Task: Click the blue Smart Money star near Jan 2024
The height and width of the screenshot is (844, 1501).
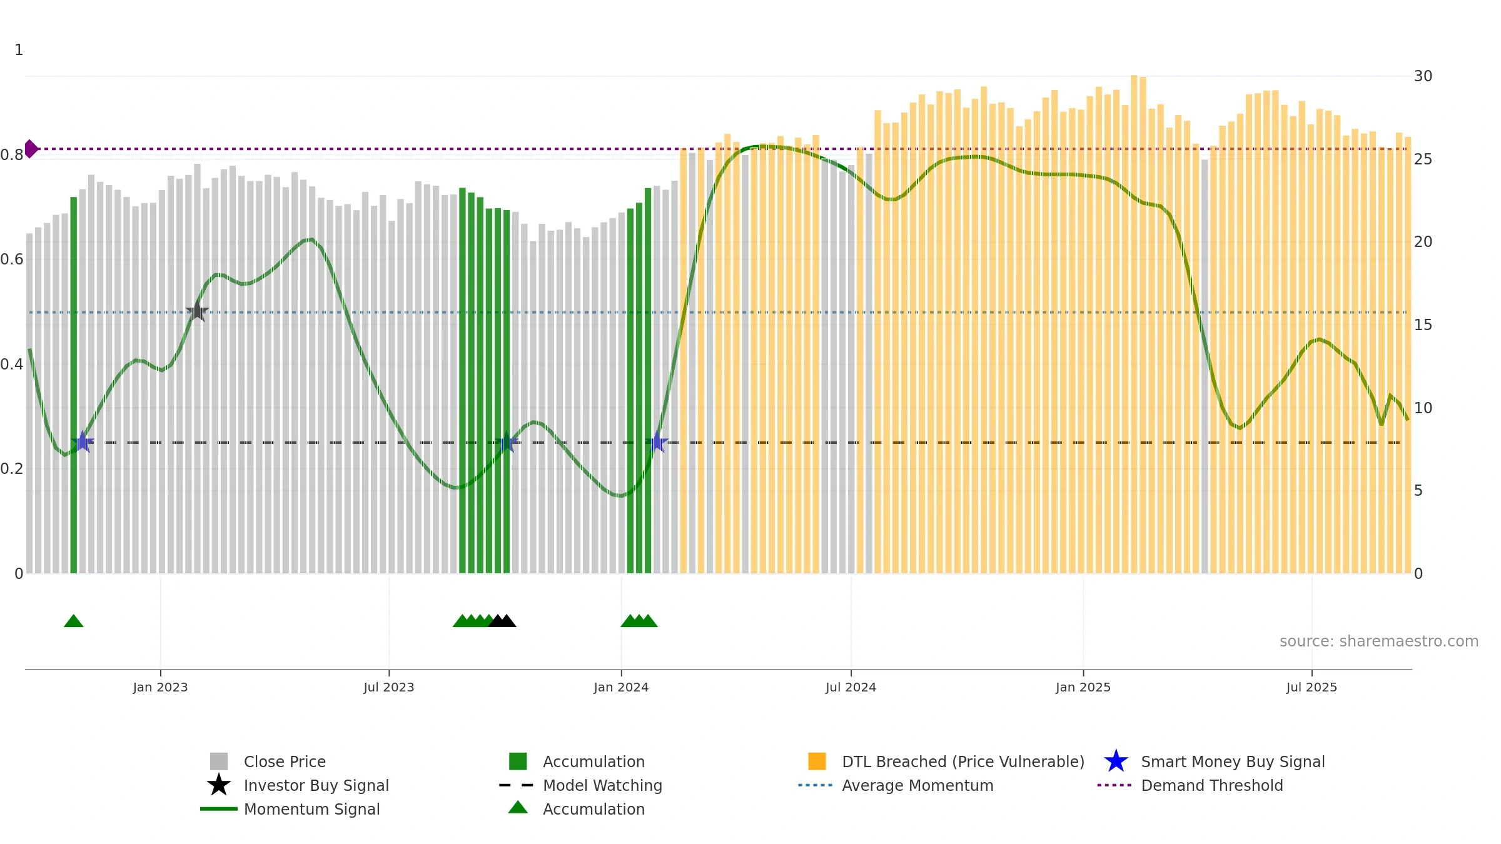Action: [657, 442]
